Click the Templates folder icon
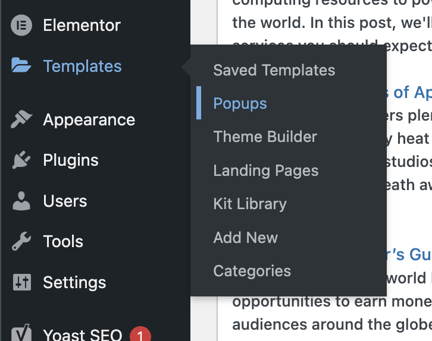Viewport: 432px width, 341px height. click(x=21, y=65)
